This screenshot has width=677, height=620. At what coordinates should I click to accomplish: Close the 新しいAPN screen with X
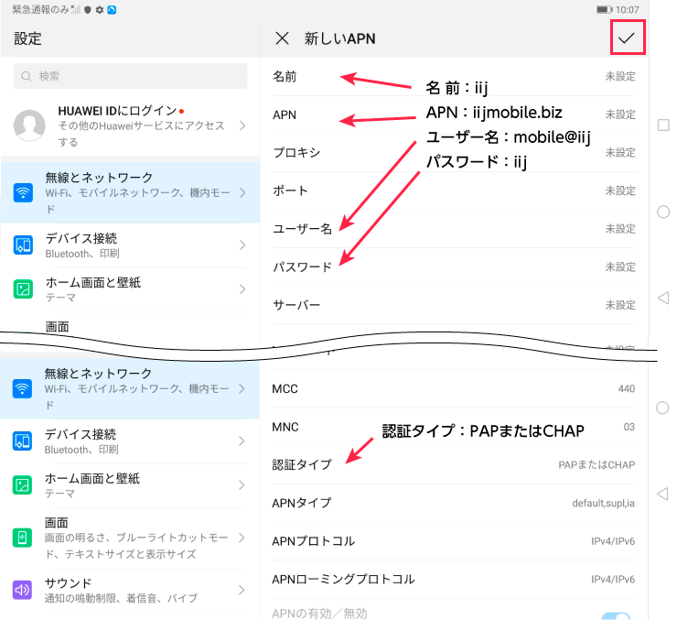tap(282, 38)
